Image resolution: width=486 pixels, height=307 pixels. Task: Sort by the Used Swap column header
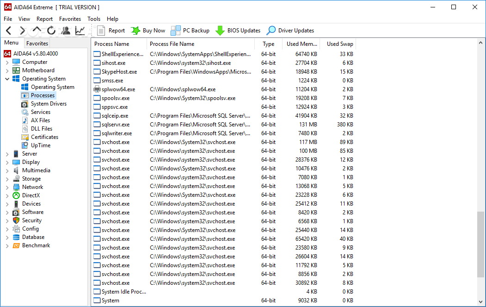click(x=338, y=44)
